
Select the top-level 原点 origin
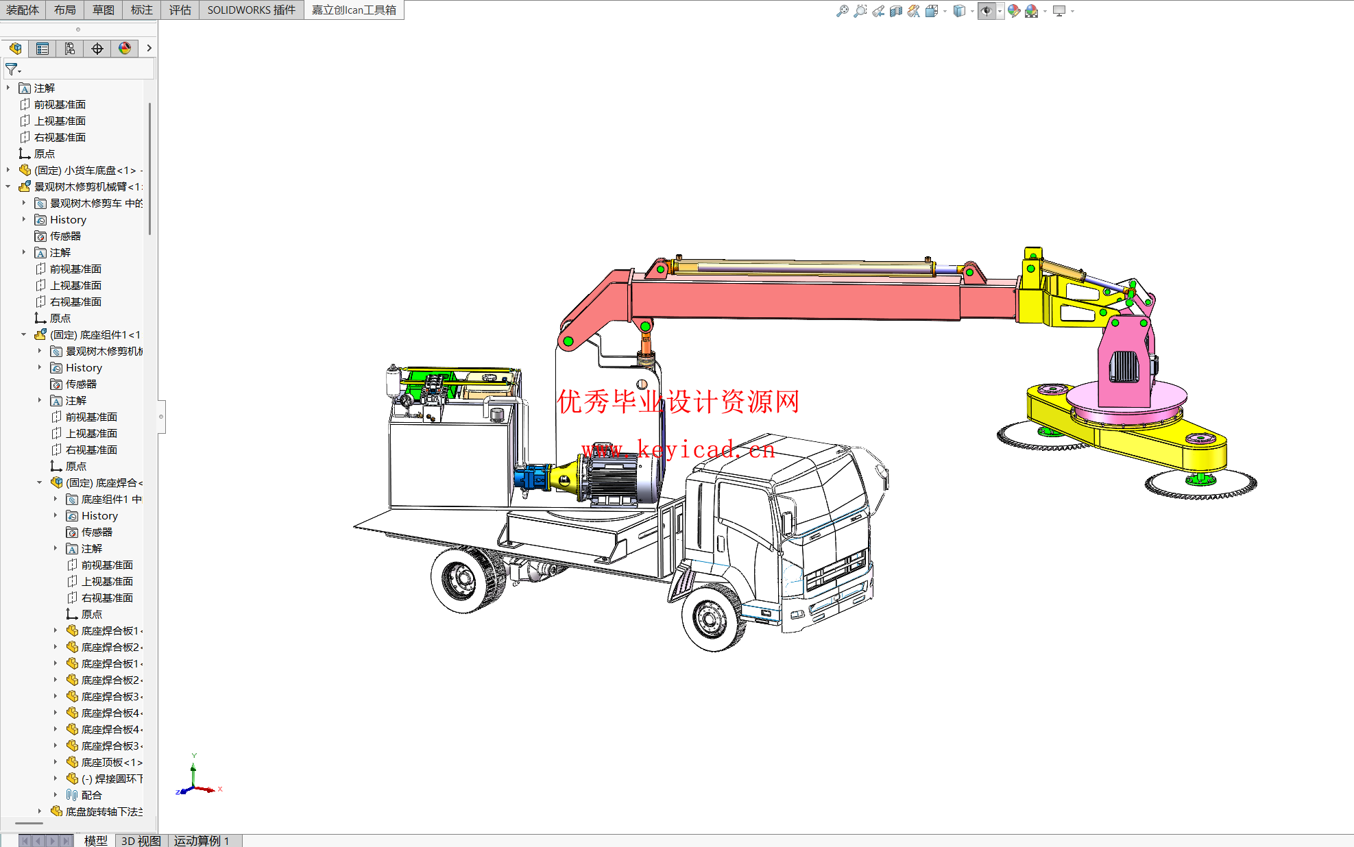45,154
